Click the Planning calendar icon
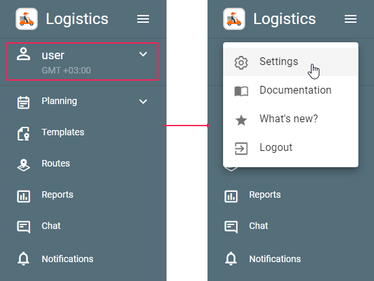 [x=23, y=102]
